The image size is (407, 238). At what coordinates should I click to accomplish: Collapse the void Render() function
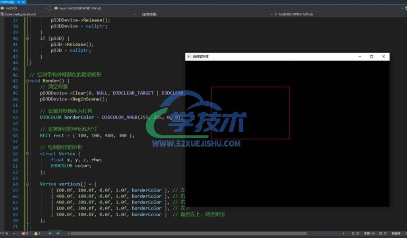27,81
